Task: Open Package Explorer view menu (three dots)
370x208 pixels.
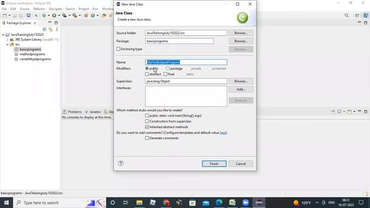Action: coord(57,29)
